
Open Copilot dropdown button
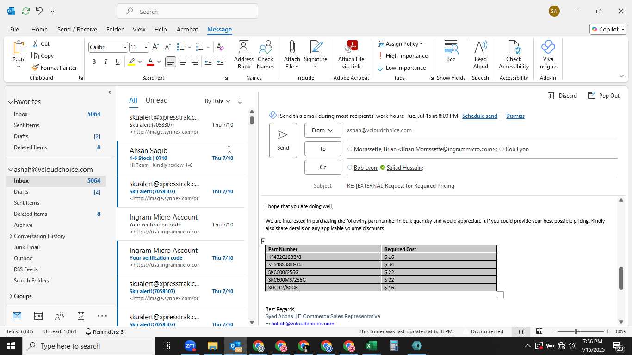(608, 29)
